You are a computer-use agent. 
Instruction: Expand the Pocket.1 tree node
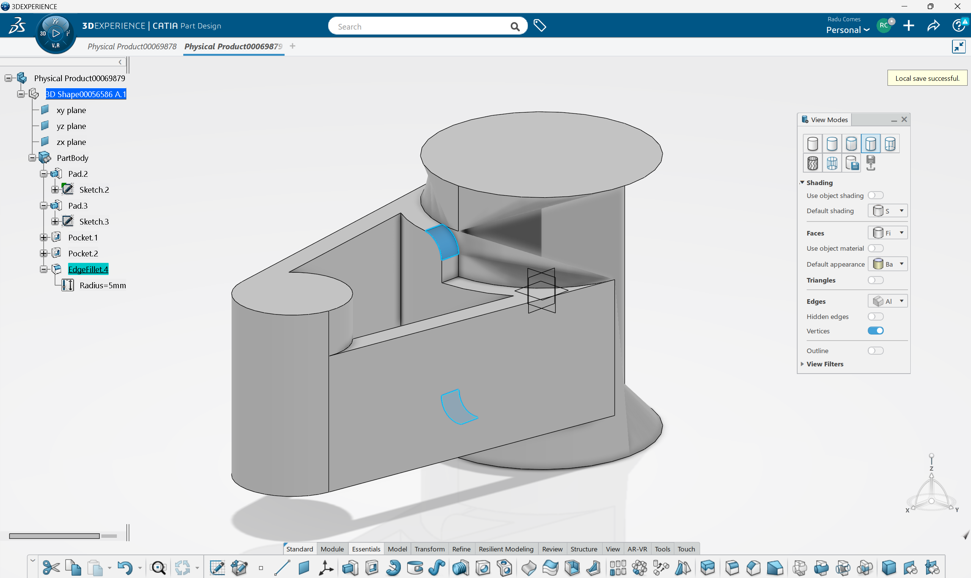point(44,237)
